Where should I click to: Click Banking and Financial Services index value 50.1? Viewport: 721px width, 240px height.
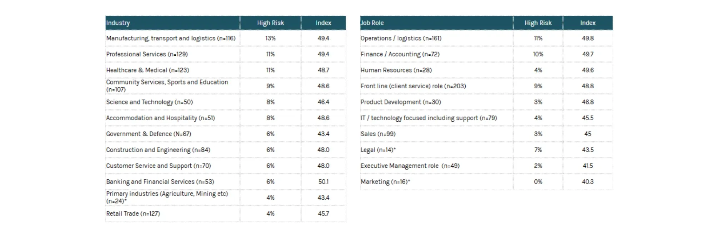click(323, 182)
